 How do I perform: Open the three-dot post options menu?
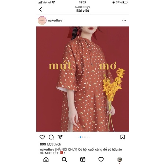point(124,21)
